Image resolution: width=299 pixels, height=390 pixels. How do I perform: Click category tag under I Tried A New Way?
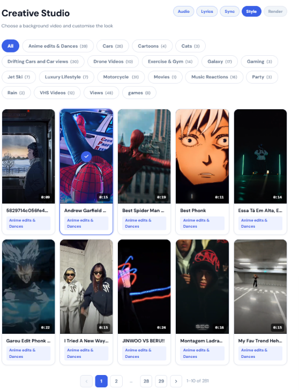(86, 354)
